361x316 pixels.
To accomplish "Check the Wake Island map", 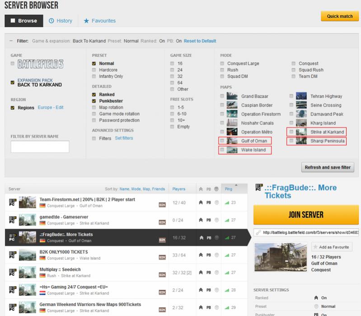I will (222, 150).
